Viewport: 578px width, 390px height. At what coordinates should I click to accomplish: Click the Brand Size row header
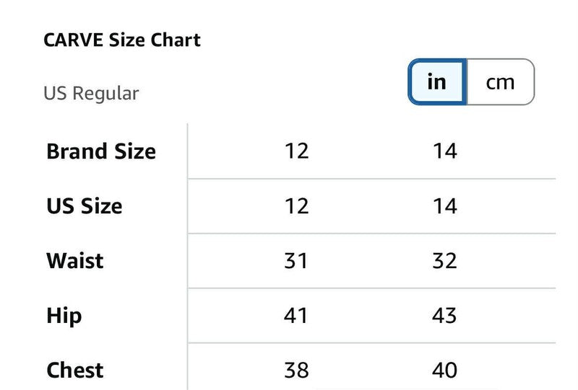coord(101,151)
